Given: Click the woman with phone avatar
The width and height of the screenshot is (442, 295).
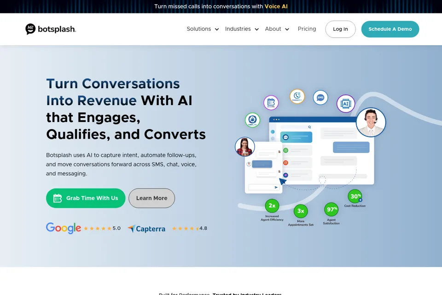Looking at the screenshot, I should (x=244, y=147).
